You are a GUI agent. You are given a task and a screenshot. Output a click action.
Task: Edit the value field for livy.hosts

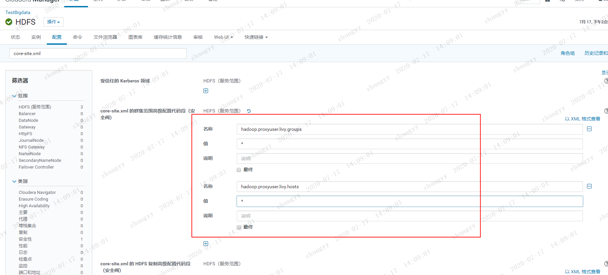coord(410,201)
